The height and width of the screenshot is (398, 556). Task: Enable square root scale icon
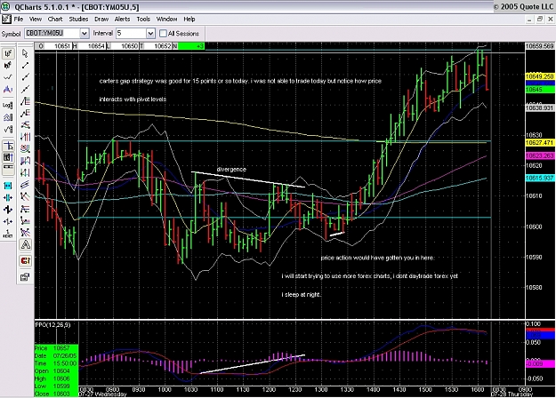[8, 129]
